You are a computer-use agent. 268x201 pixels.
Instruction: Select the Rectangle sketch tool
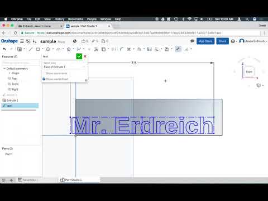(x=38, y=49)
